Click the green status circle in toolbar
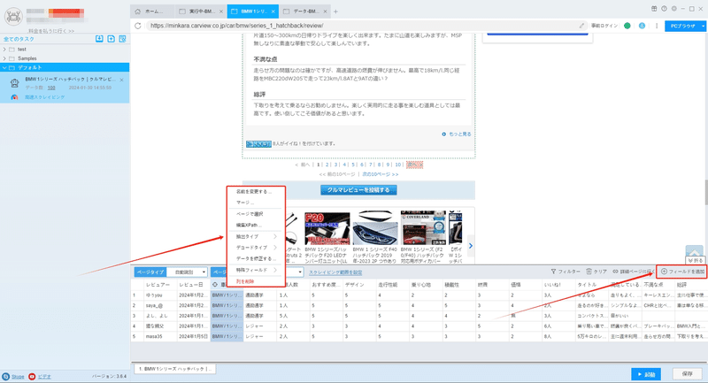708x383 pixels. pyautogui.click(x=627, y=26)
